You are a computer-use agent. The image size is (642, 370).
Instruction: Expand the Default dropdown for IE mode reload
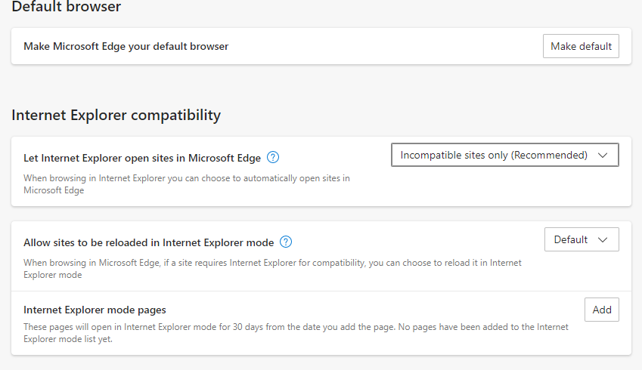pyautogui.click(x=582, y=239)
